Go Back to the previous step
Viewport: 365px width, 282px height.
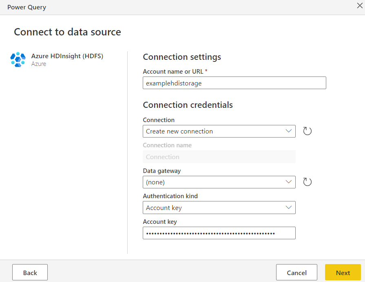30,273
